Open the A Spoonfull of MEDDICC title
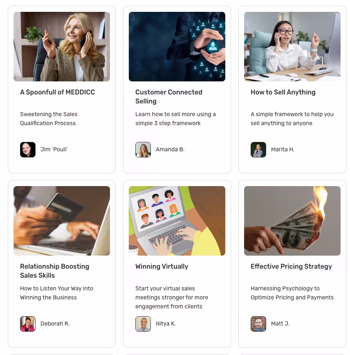This screenshot has height=355, width=350. pyautogui.click(x=58, y=92)
